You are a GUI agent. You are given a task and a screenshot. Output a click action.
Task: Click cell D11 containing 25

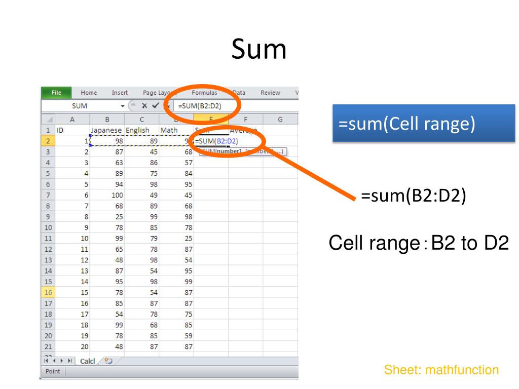tap(176, 239)
